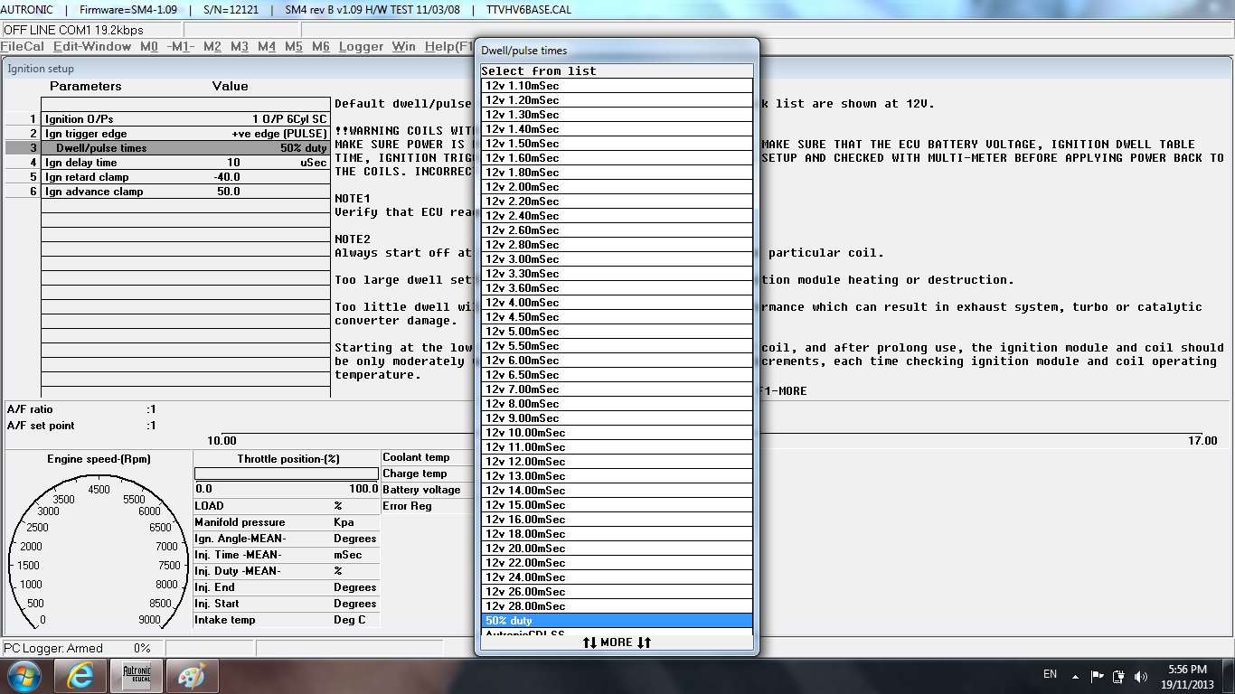Click the throttle position progress bar

[x=287, y=474]
